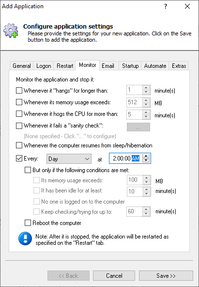The image size is (199, 287).
Task: Open the Email tab
Action: click(x=108, y=66)
